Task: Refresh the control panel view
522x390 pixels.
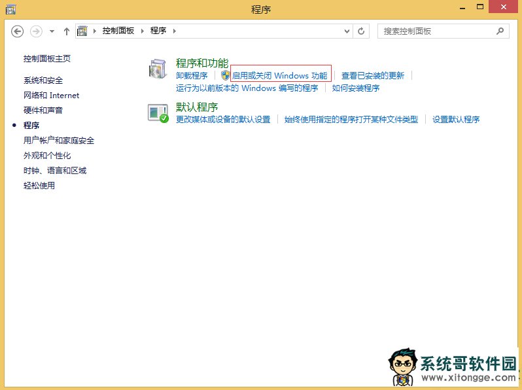Action: pyautogui.click(x=361, y=31)
